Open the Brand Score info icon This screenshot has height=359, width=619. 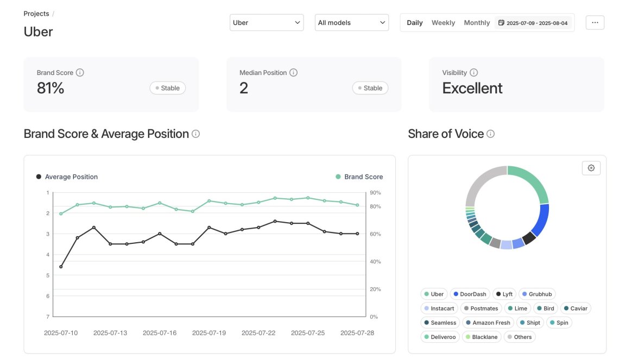click(x=80, y=73)
